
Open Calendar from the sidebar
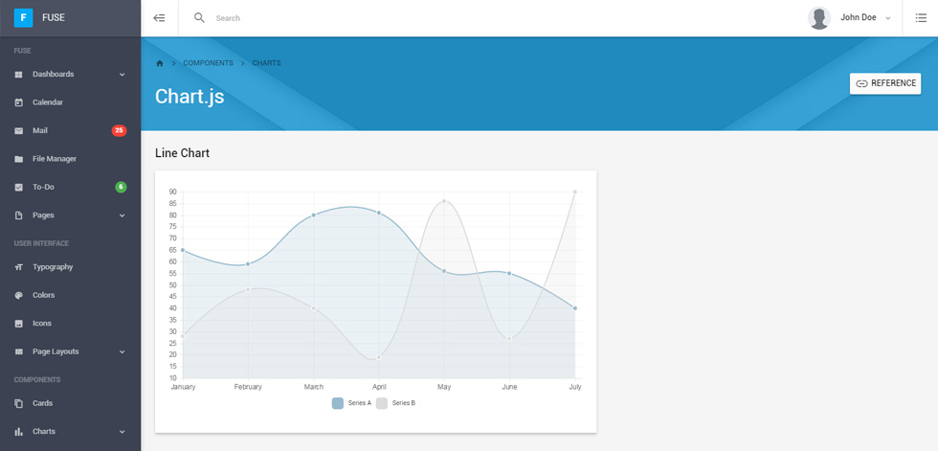70,102
